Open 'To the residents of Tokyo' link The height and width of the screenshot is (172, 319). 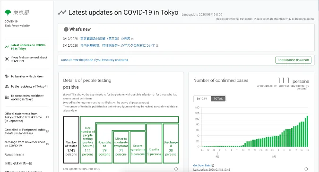pos(28,86)
